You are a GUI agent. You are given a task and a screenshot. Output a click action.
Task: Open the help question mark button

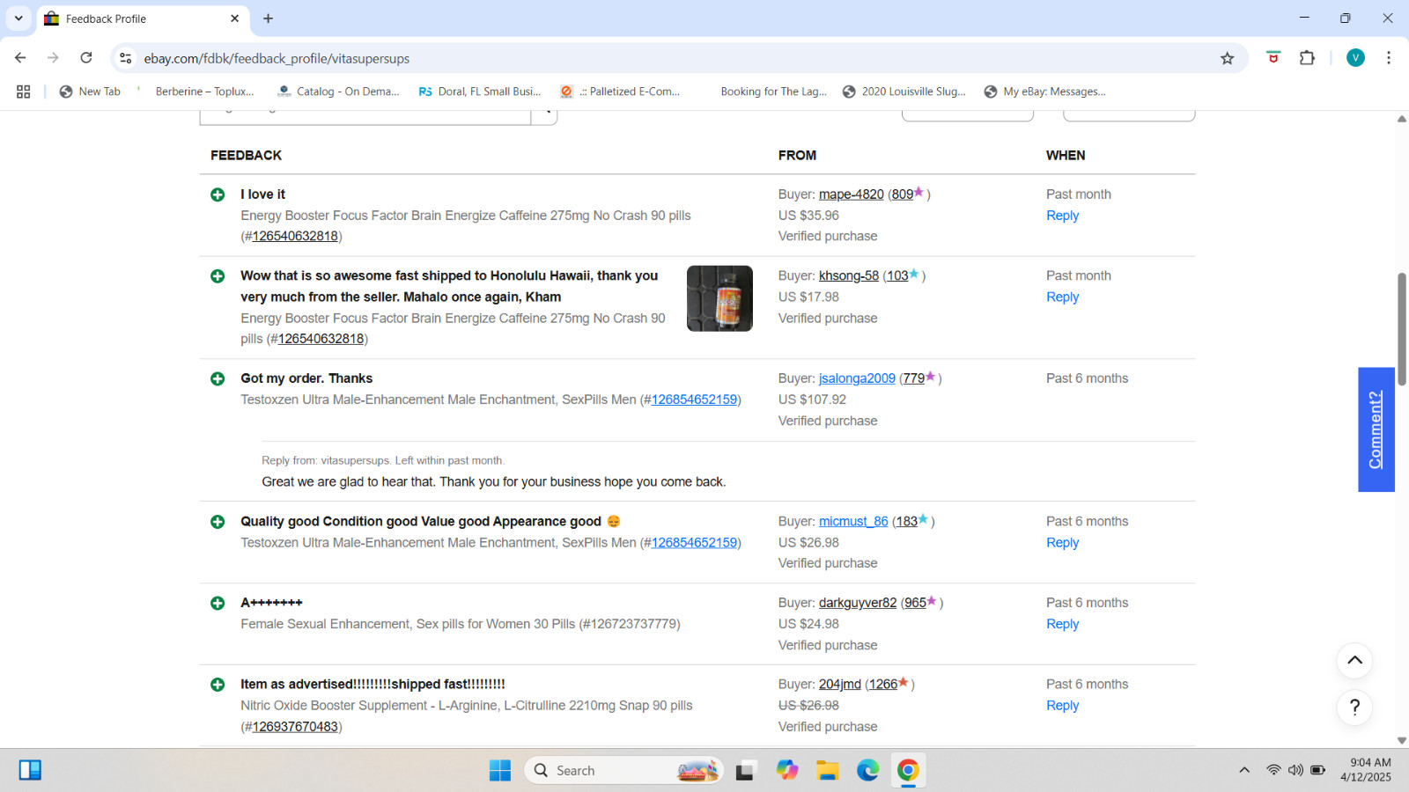click(1354, 708)
